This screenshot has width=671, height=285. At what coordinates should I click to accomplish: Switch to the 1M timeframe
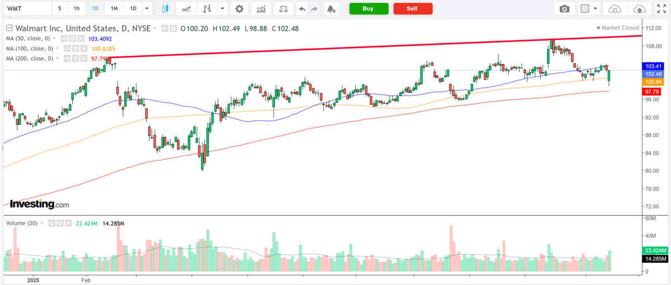pyautogui.click(x=114, y=9)
